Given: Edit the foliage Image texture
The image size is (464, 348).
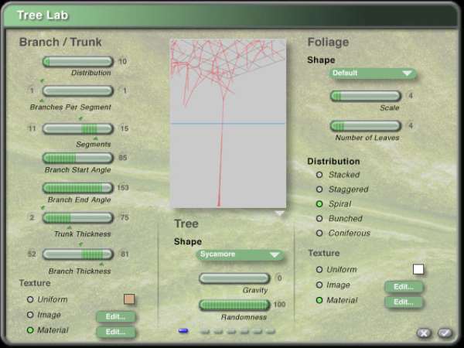Looking at the screenshot, I should 404,287.
